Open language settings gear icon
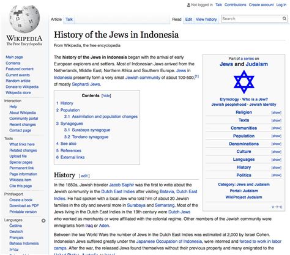 coord(43,221)
